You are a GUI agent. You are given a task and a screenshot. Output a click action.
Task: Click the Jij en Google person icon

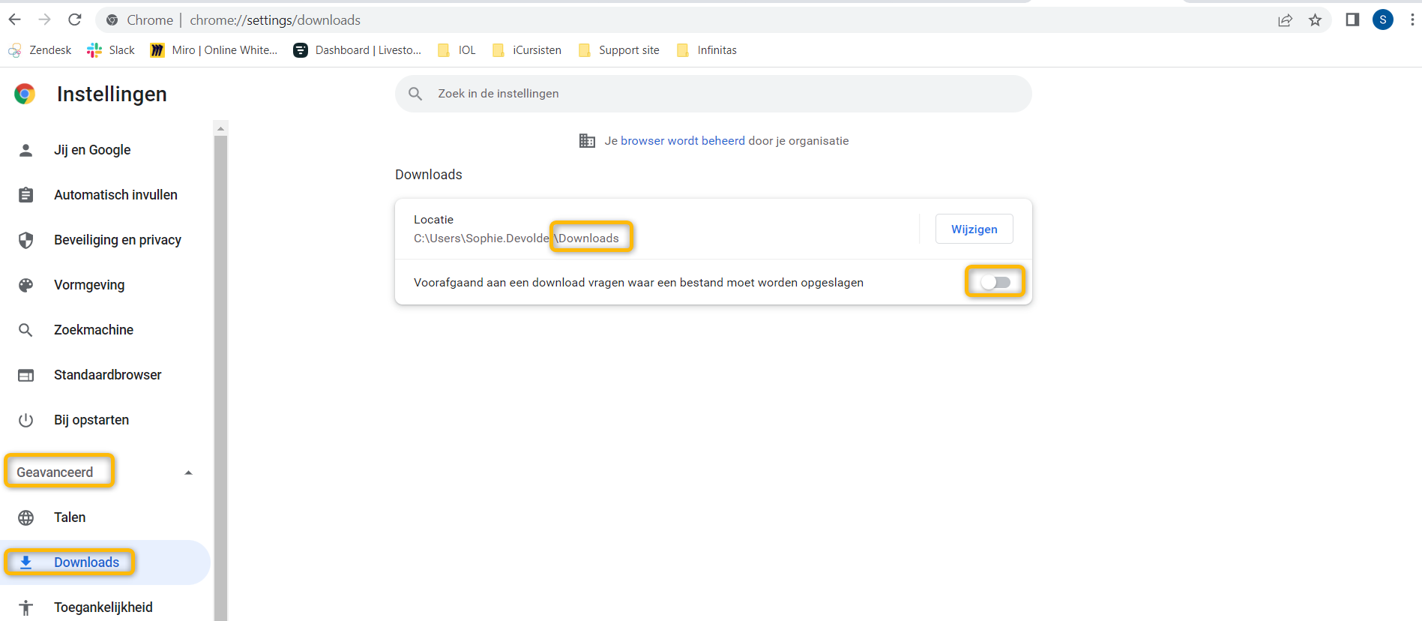pos(25,150)
